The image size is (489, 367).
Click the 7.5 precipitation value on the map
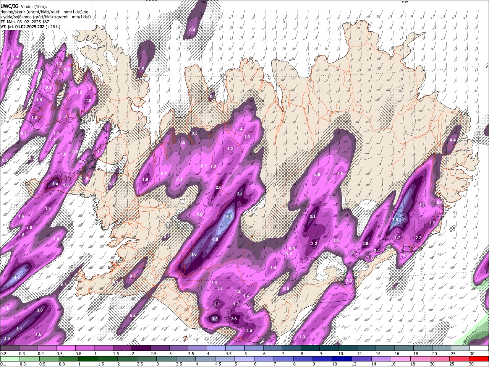pyautogui.click(x=395, y=220)
